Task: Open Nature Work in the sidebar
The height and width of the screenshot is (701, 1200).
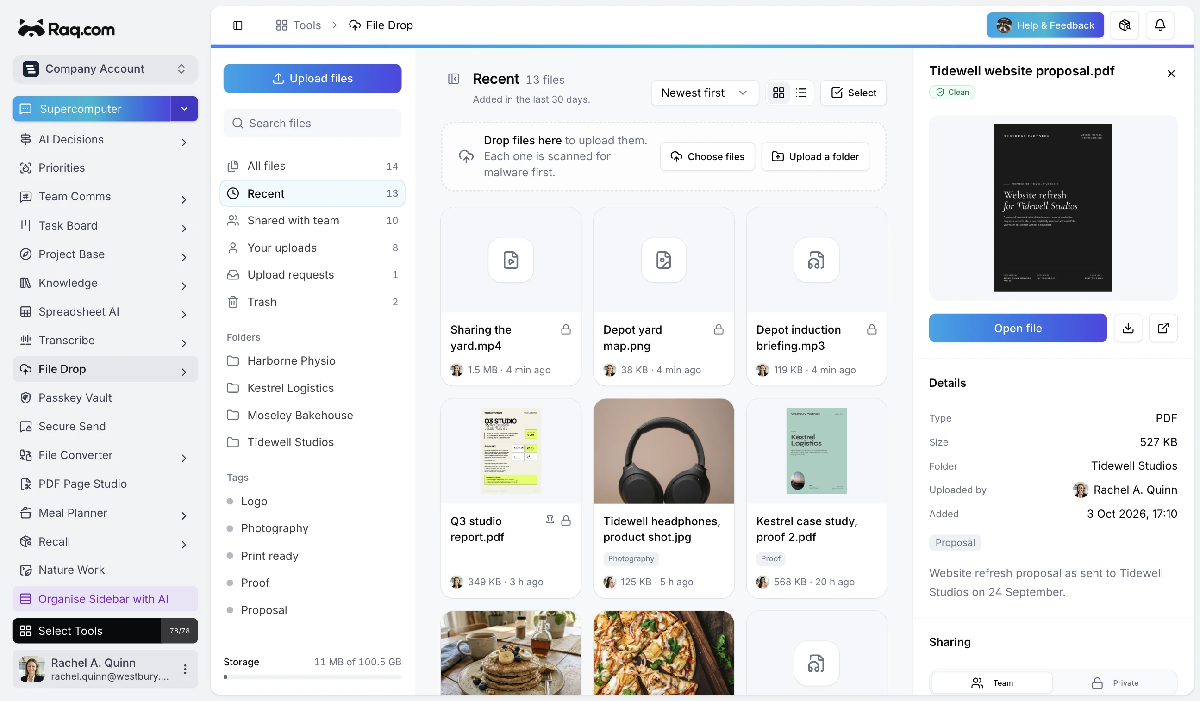Action: [x=105, y=570]
